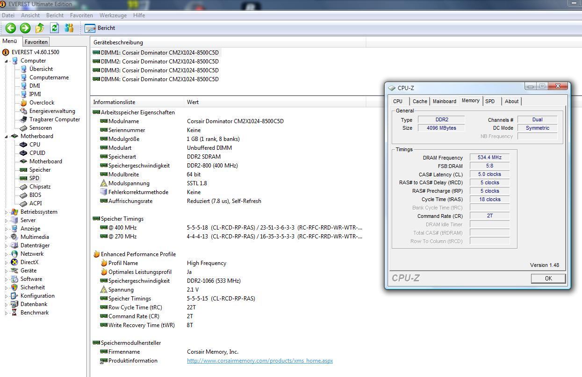This screenshot has height=377, width=582.
Task: Select the SPD tree entry
Action: tap(35, 178)
